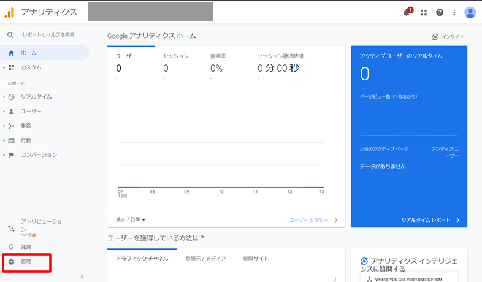Click the 上位のアクティブ ページ heading
This screenshot has width=482, height=282.
(384, 149)
